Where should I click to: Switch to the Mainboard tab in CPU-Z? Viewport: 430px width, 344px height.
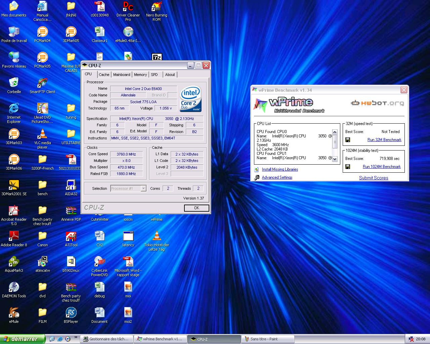(122, 75)
